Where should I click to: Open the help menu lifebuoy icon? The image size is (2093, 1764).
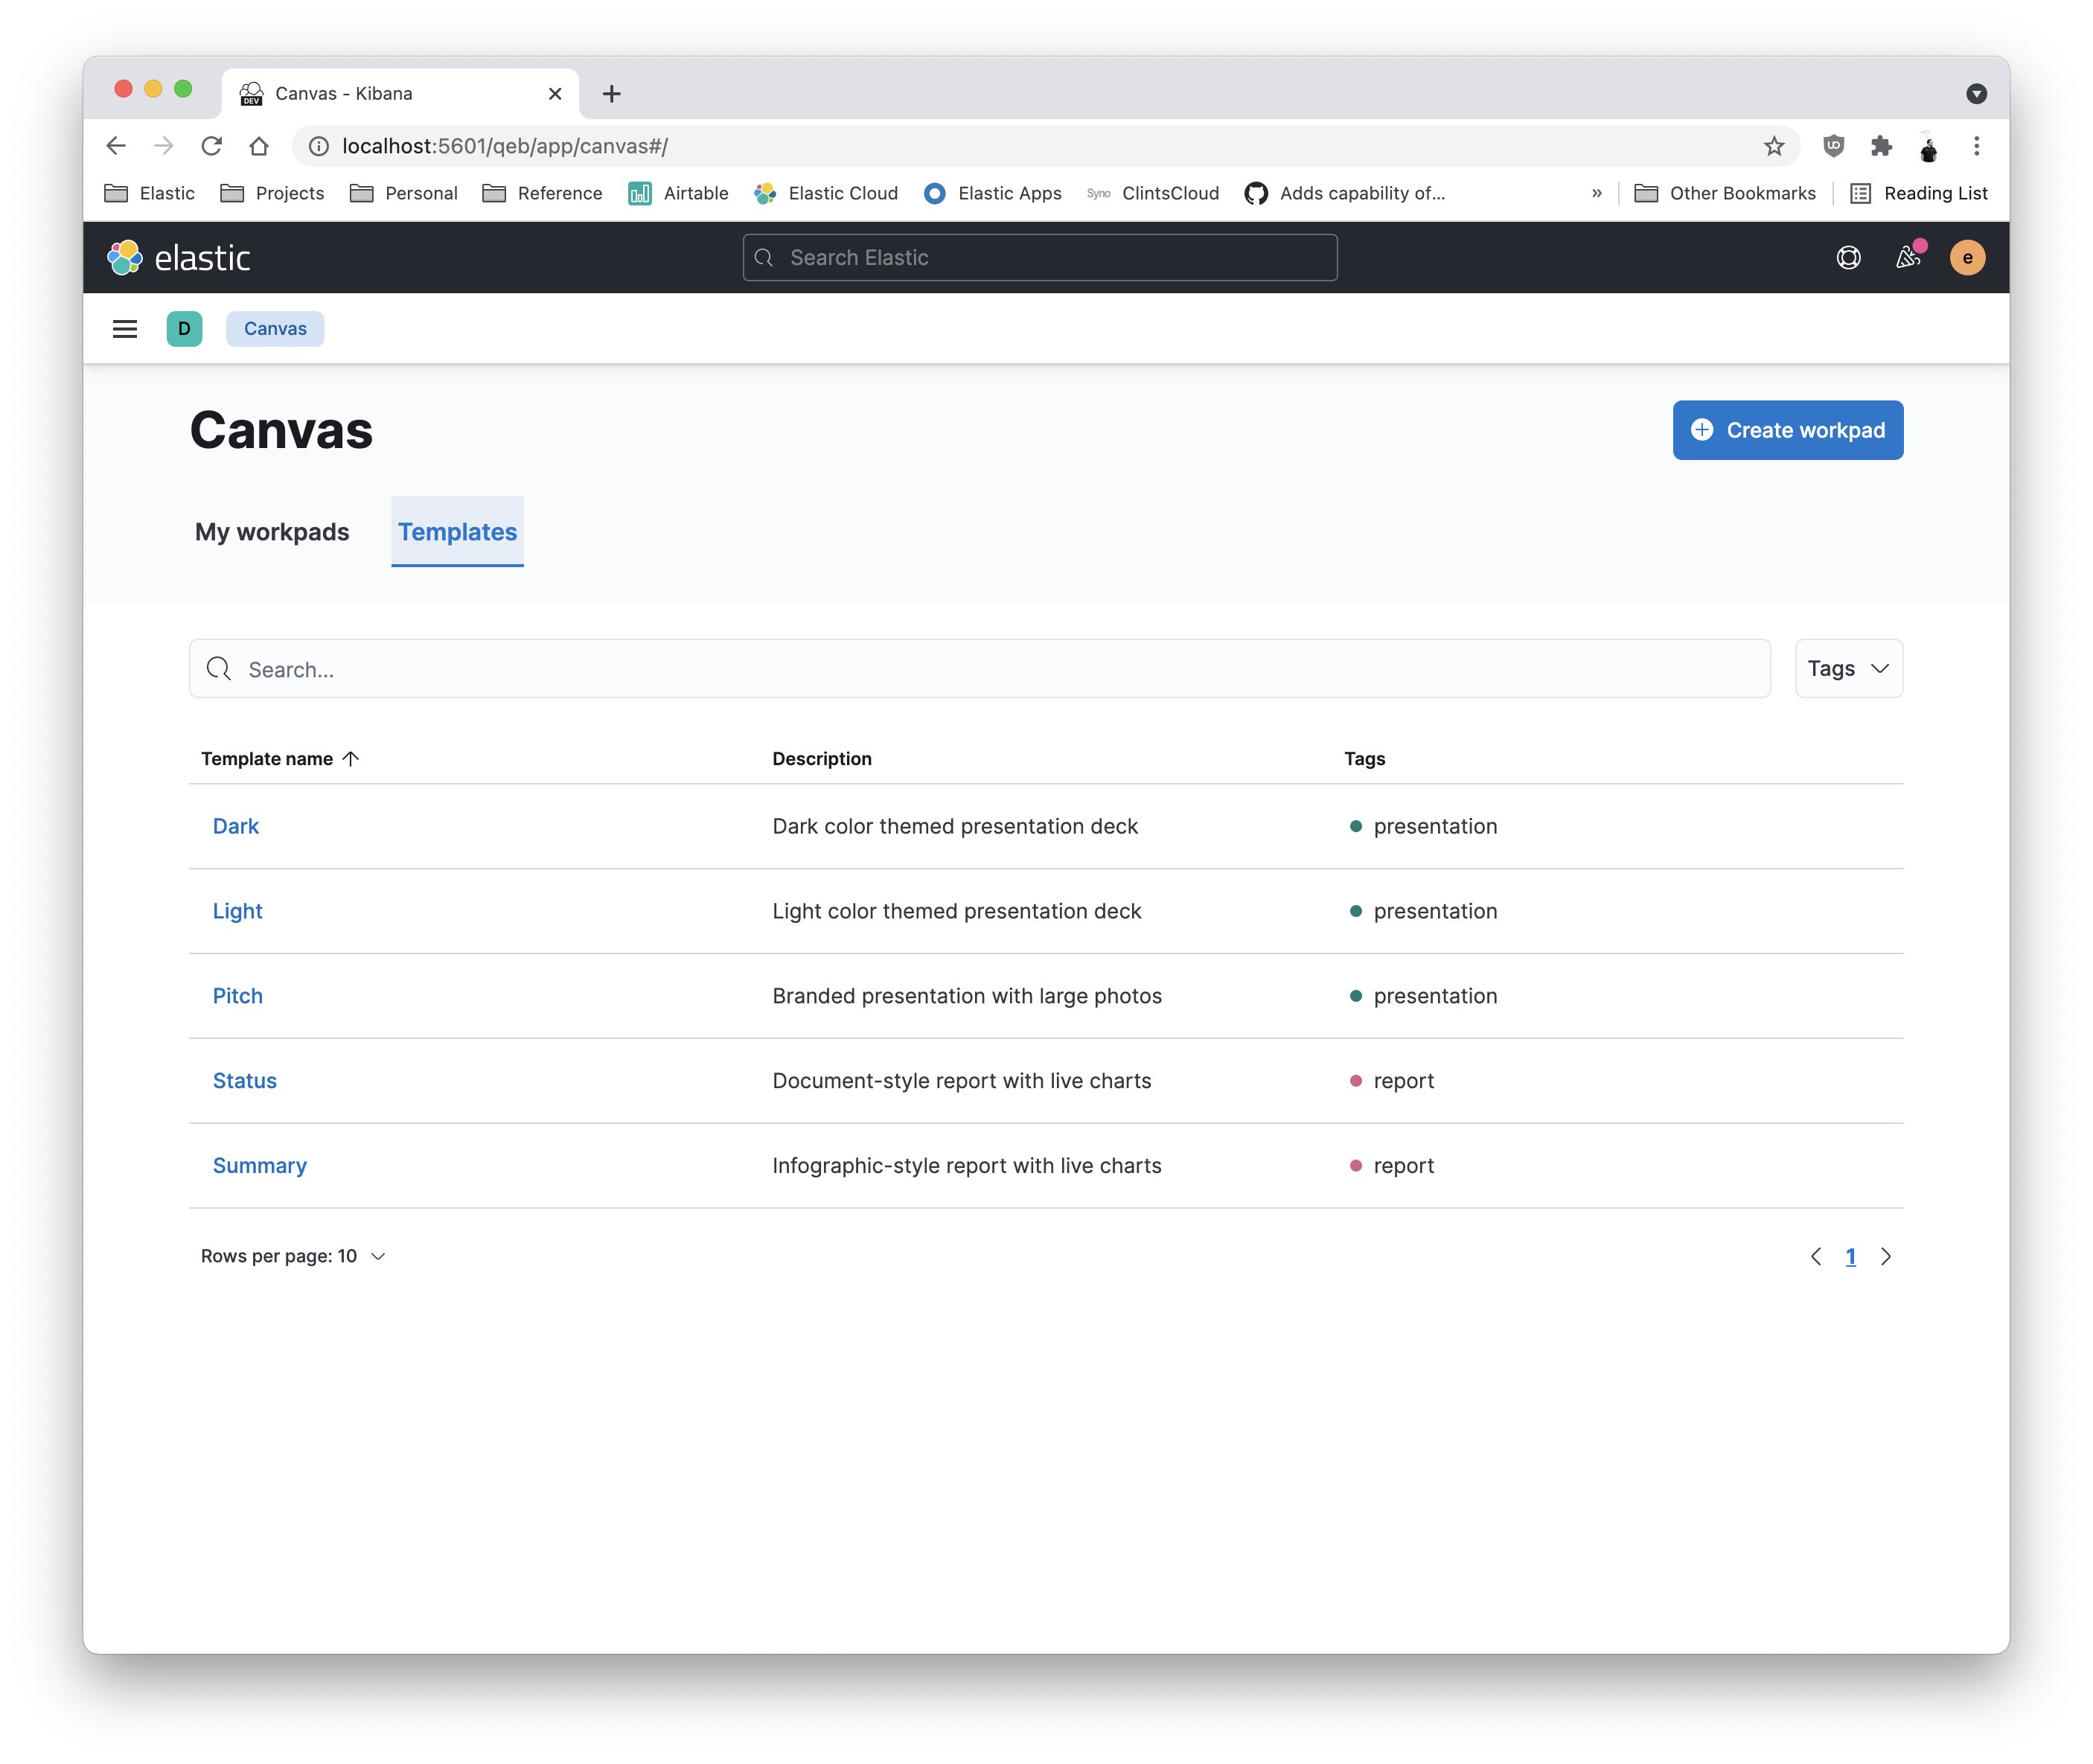pyautogui.click(x=1848, y=258)
